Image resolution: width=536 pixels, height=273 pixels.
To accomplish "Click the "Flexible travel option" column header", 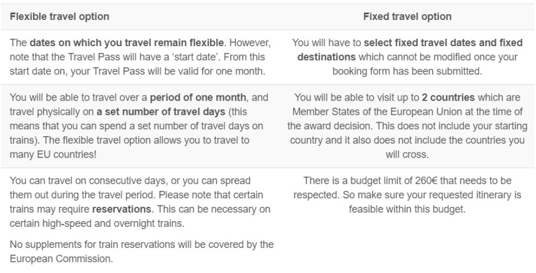I will pyautogui.click(x=60, y=17).
